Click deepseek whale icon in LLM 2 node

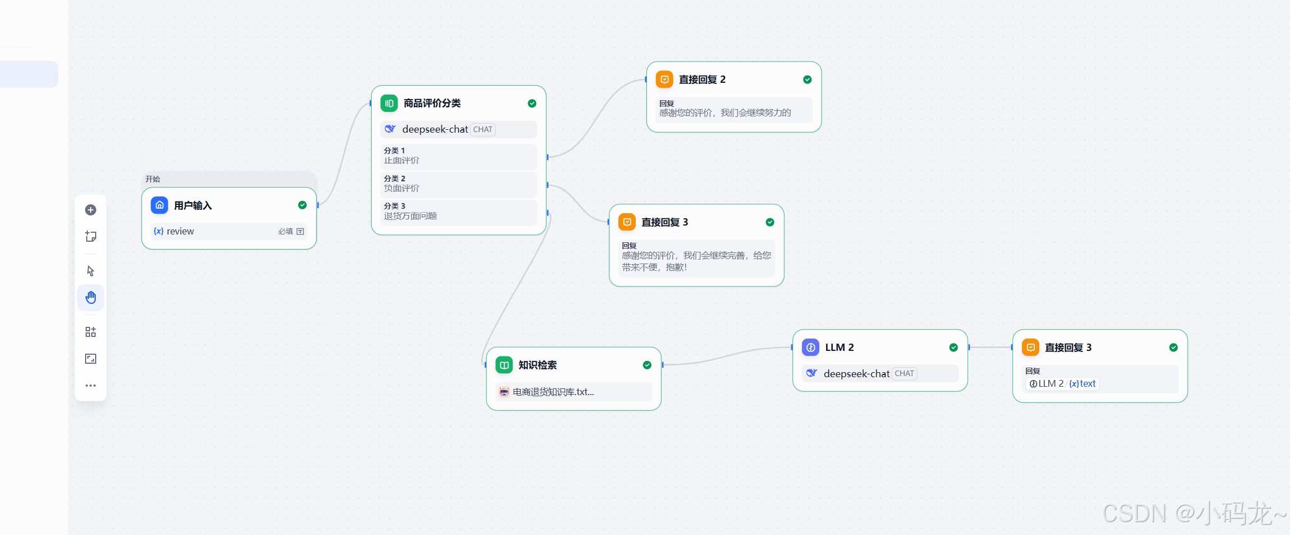(x=811, y=373)
